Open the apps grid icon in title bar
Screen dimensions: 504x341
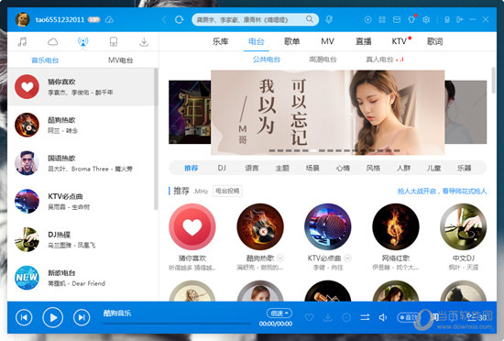coord(382,19)
